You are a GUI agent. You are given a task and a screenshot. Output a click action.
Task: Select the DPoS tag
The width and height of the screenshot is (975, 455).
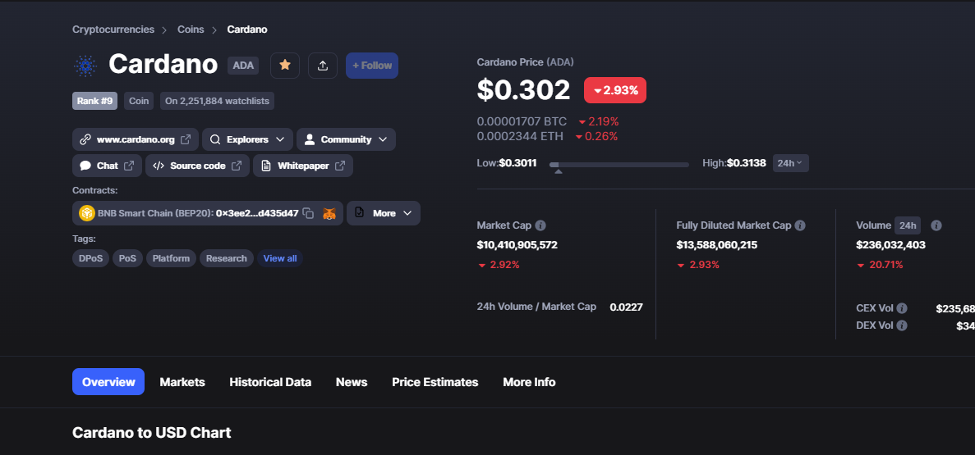[x=91, y=258]
